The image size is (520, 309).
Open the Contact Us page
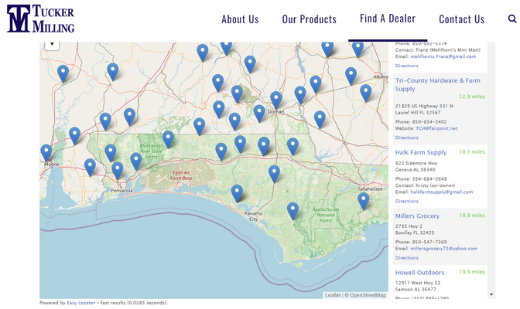[462, 19]
